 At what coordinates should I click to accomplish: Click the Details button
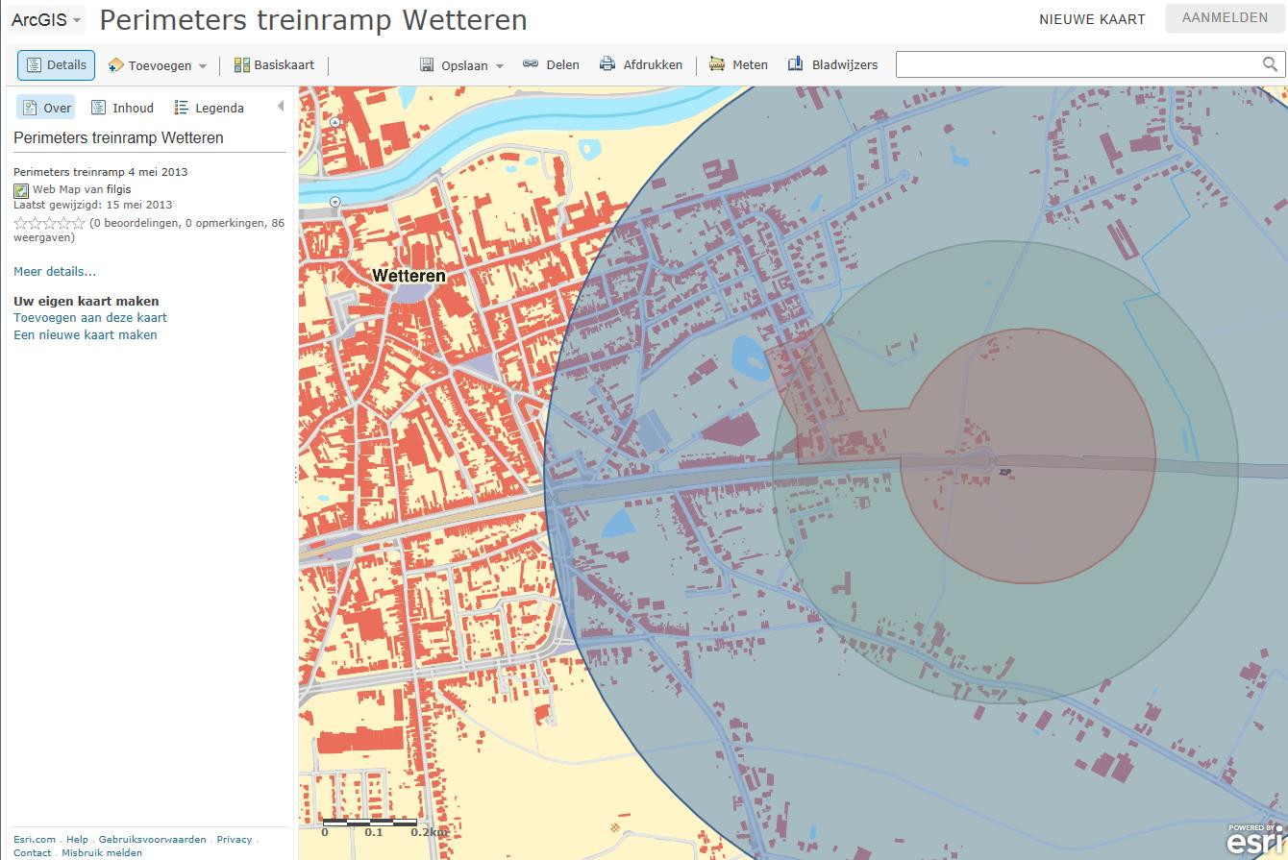coord(57,65)
